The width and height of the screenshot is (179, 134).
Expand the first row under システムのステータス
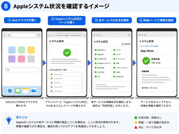(67, 75)
